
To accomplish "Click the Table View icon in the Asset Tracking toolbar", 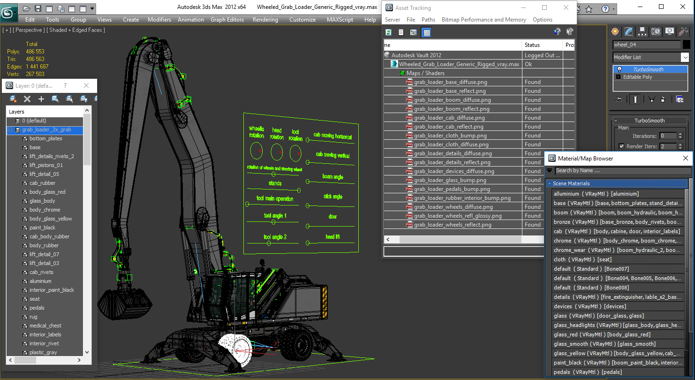I will 426,32.
